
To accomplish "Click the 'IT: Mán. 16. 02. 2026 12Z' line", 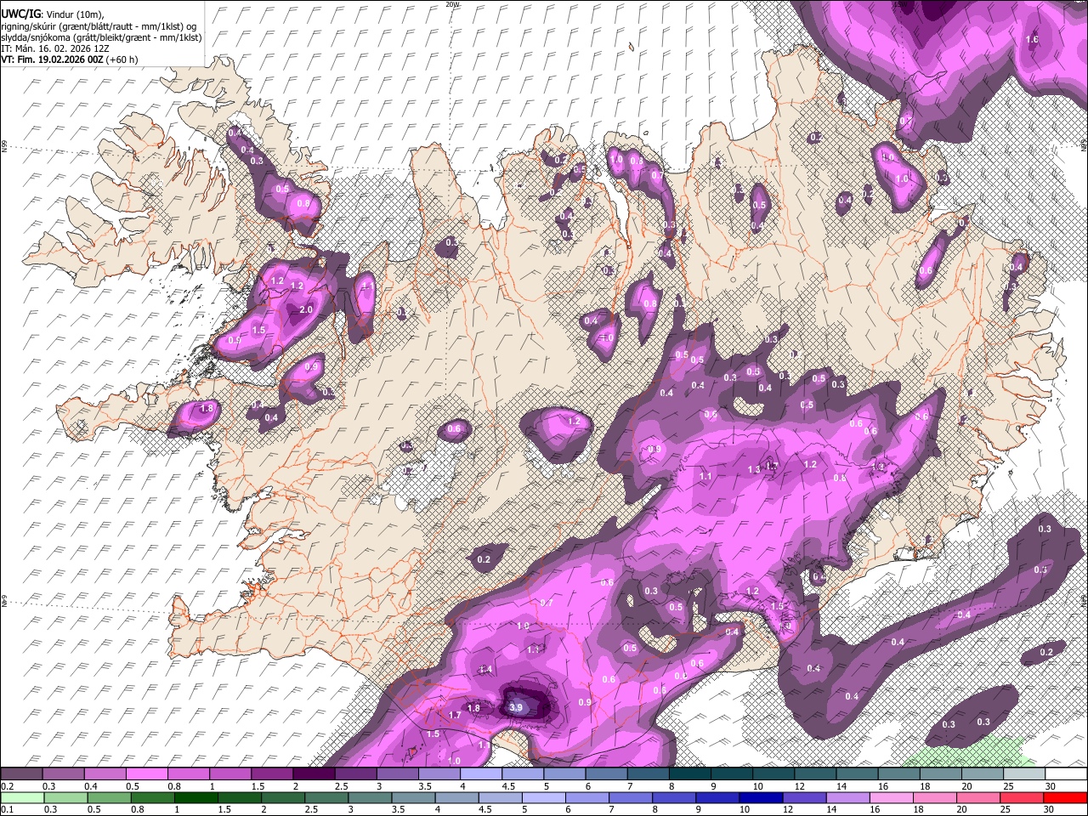I will coord(55,48).
